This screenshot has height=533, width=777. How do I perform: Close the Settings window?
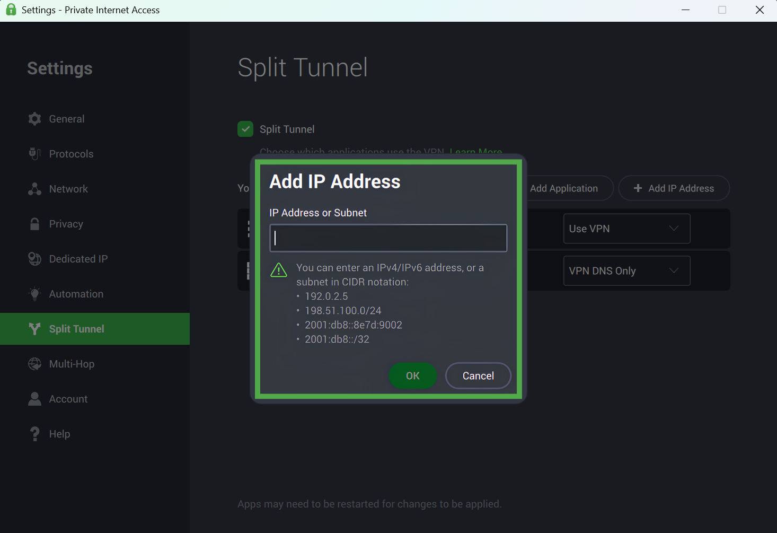click(760, 10)
